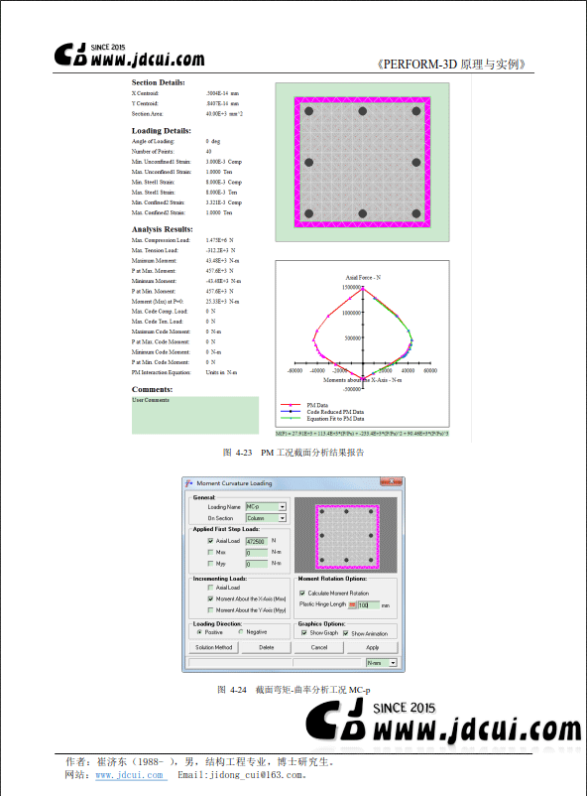Click the "Number of Points" row label
The image size is (587, 796).
click(x=153, y=151)
